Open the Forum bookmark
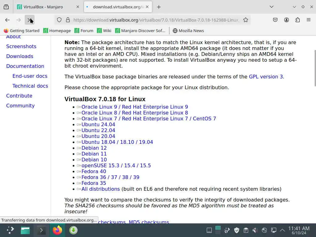 pyautogui.click(x=84, y=31)
